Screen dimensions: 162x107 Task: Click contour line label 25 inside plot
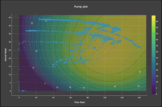[36, 51]
